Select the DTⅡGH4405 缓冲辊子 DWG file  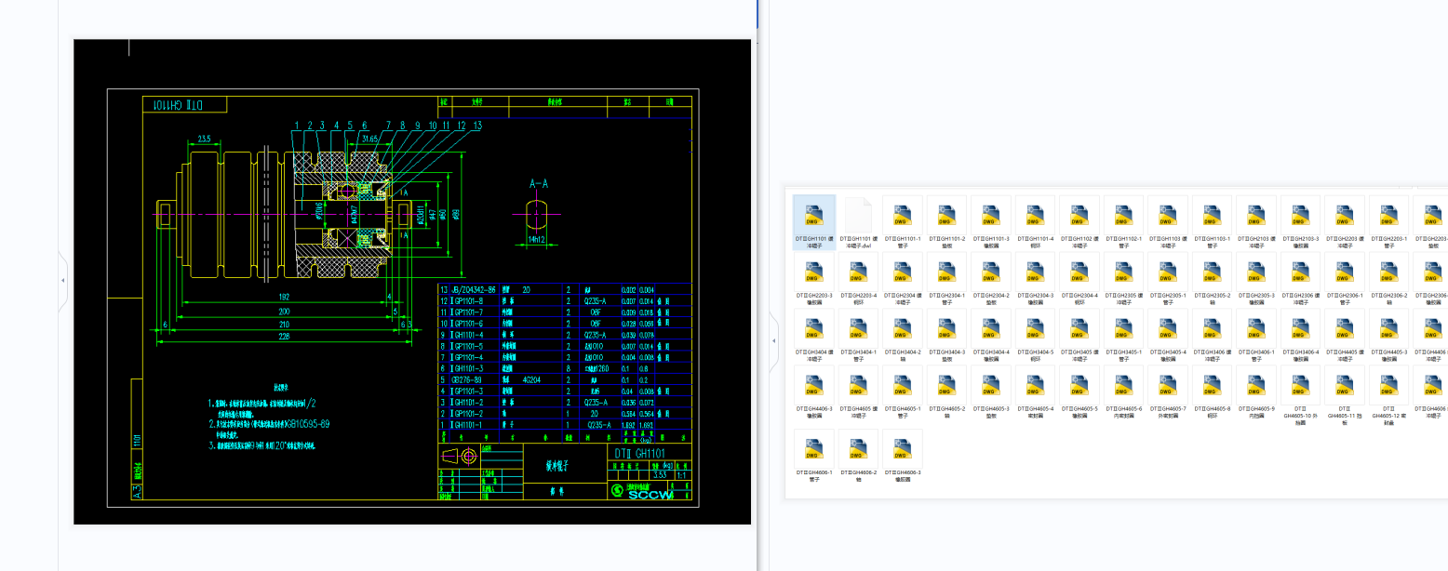coord(1345,336)
